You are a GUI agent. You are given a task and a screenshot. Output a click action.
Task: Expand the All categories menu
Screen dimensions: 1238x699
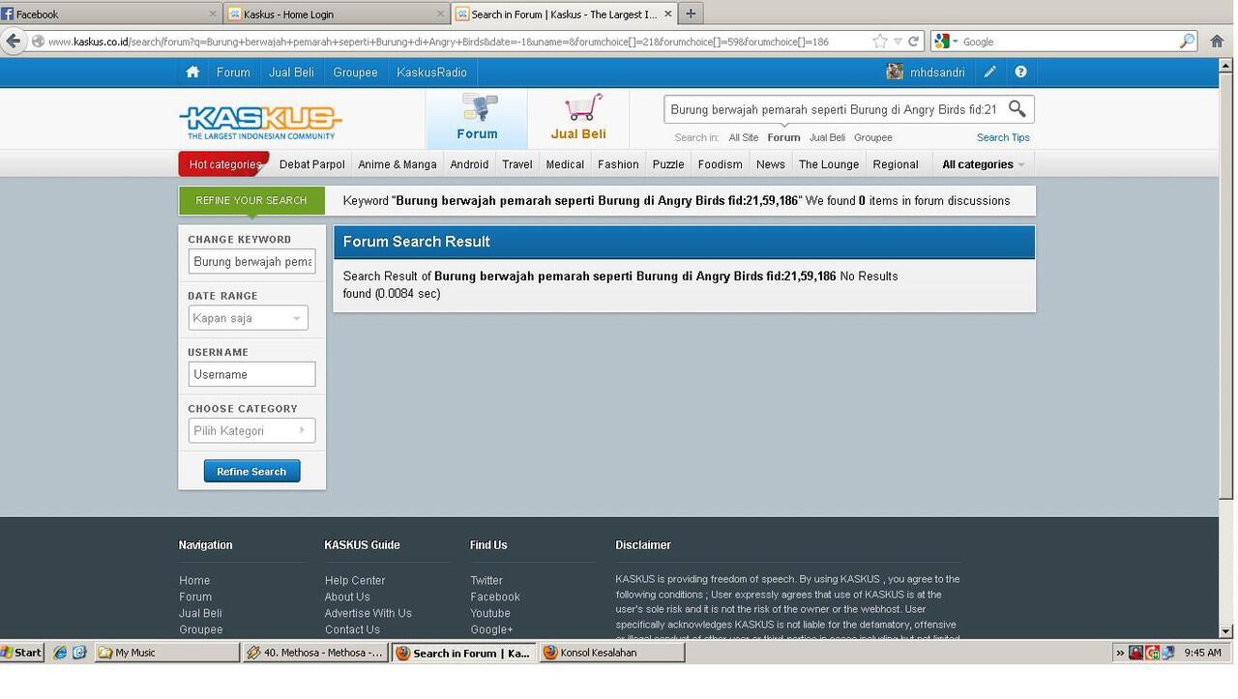984,164
